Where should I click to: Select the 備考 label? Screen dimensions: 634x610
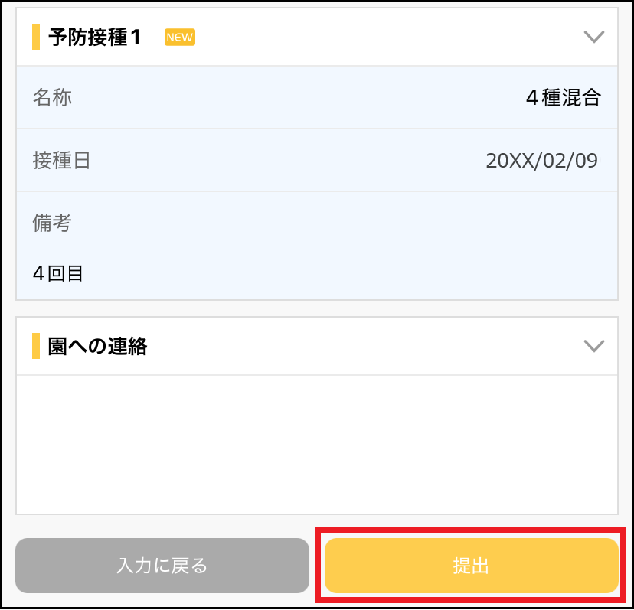point(52,223)
